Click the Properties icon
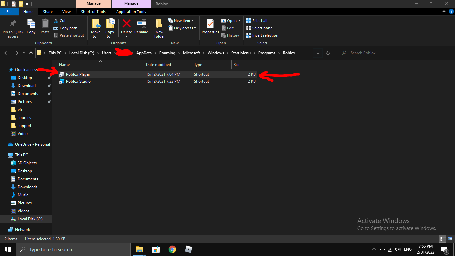The height and width of the screenshot is (256, 455). (x=210, y=24)
